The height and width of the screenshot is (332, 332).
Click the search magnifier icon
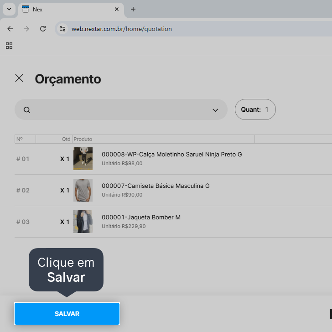click(27, 110)
